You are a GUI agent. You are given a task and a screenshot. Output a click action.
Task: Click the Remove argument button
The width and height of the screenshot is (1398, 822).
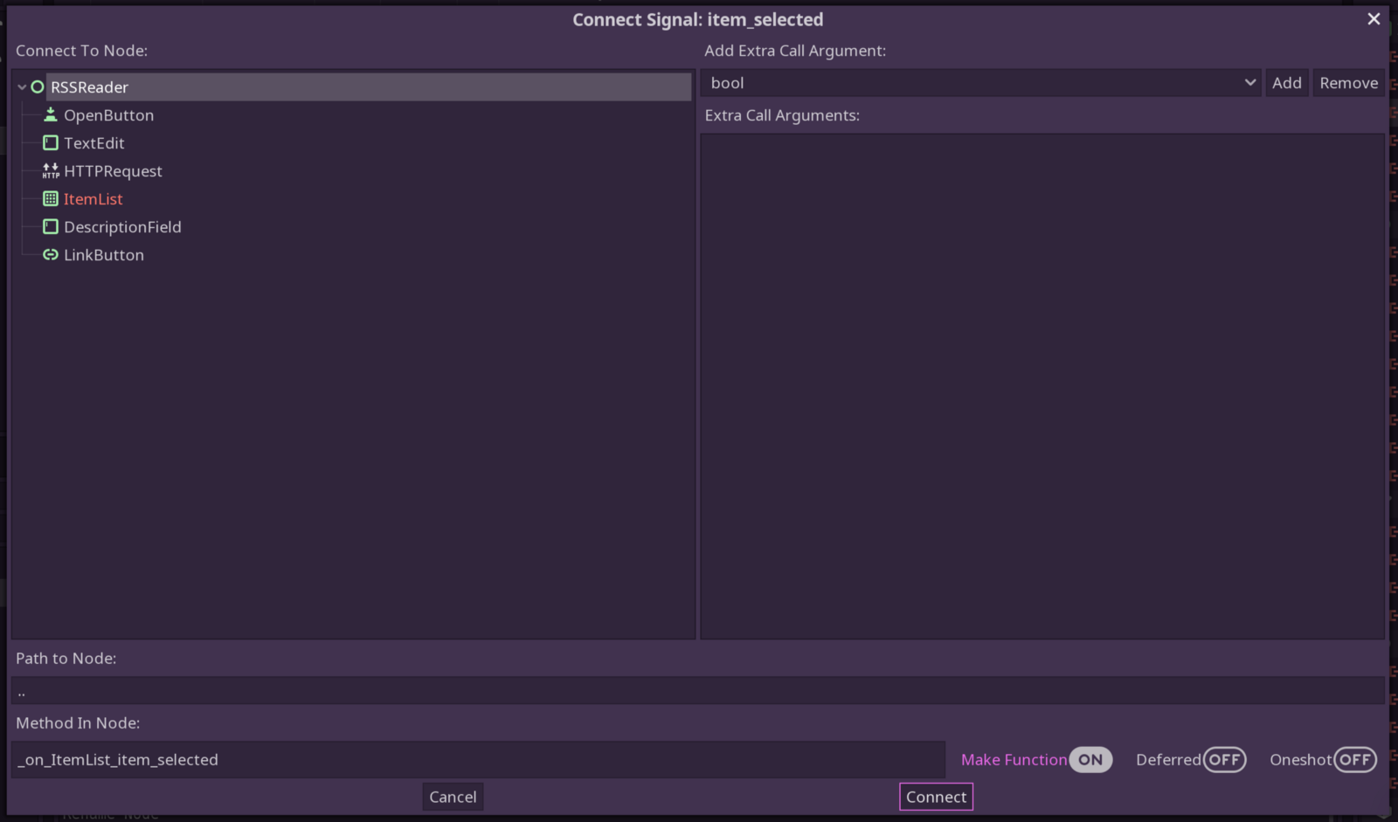1348,83
